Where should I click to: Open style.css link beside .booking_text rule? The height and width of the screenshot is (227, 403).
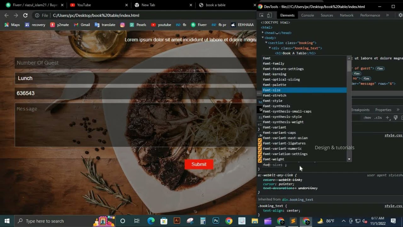[394, 206]
